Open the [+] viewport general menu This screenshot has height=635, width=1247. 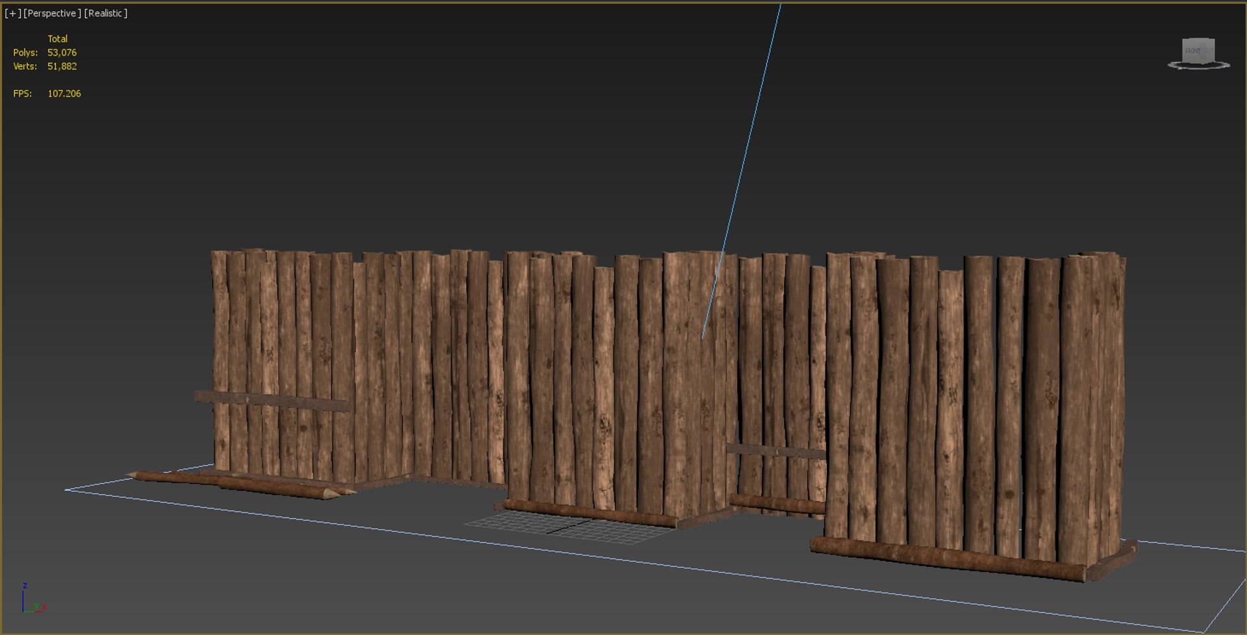[x=12, y=13]
